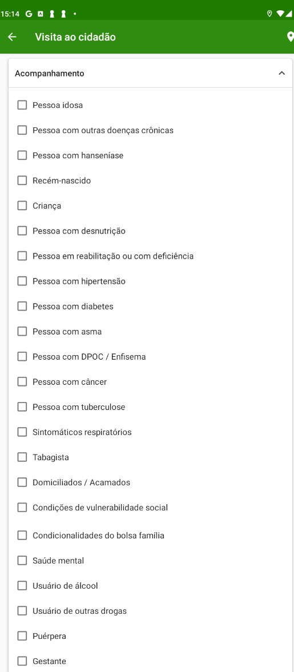
Task: Check the Gestante option
Action: click(22, 661)
